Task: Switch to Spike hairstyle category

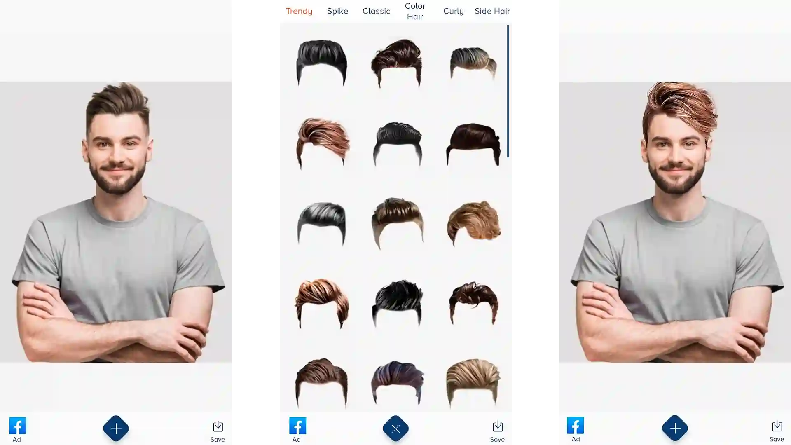Action: [337, 11]
